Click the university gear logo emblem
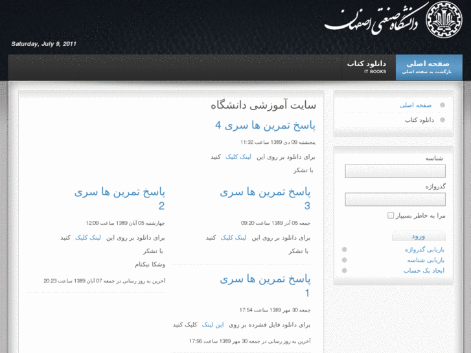The image size is (471, 353). pos(444,20)
